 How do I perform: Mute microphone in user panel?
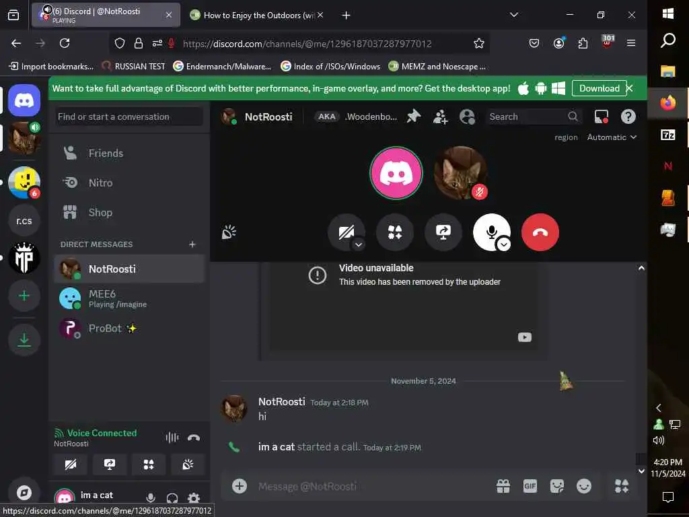coord(150,498)
